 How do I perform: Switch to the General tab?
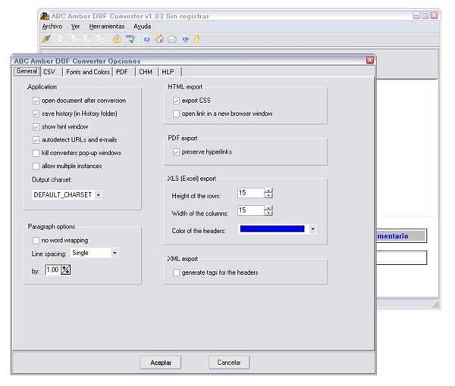click(x=27, y=71)
